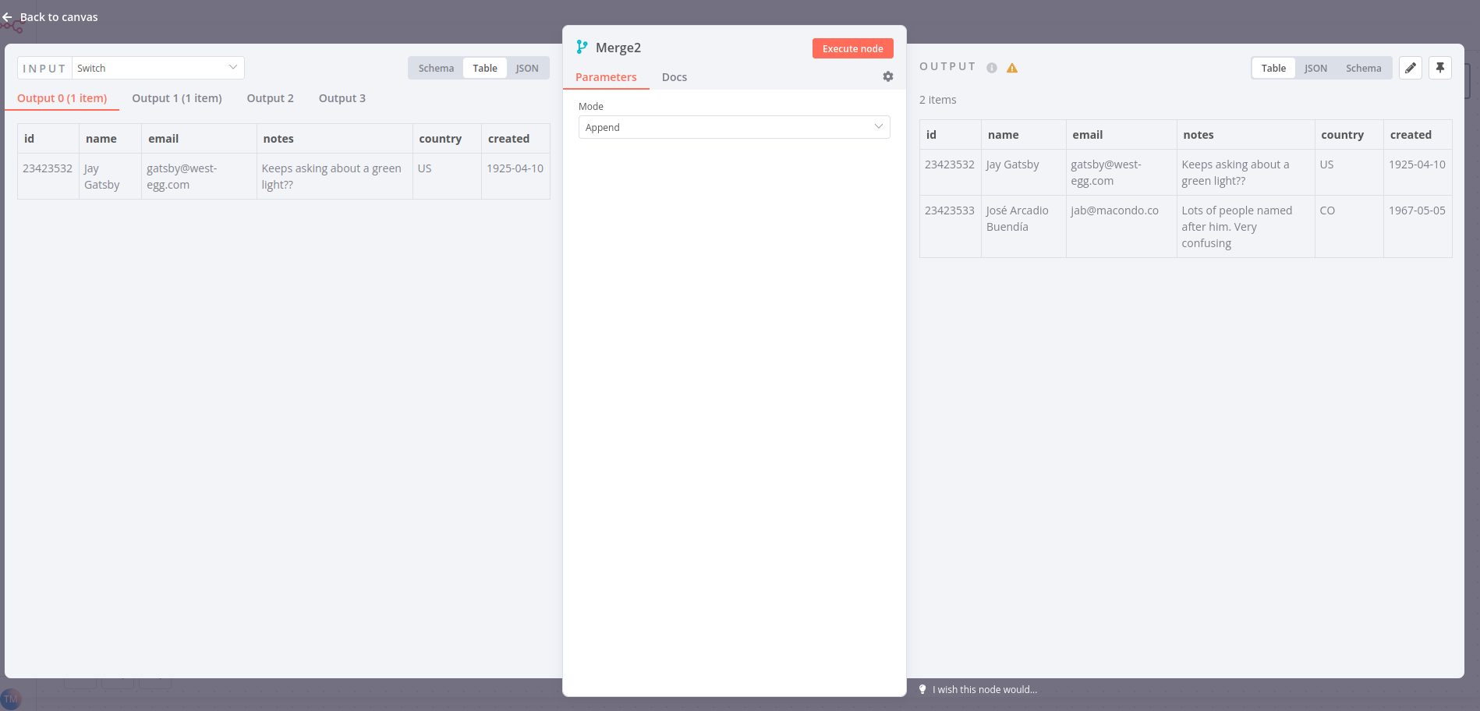Open the Parameters tab
Screen dimensions: 1480x711
click(606, 77)
